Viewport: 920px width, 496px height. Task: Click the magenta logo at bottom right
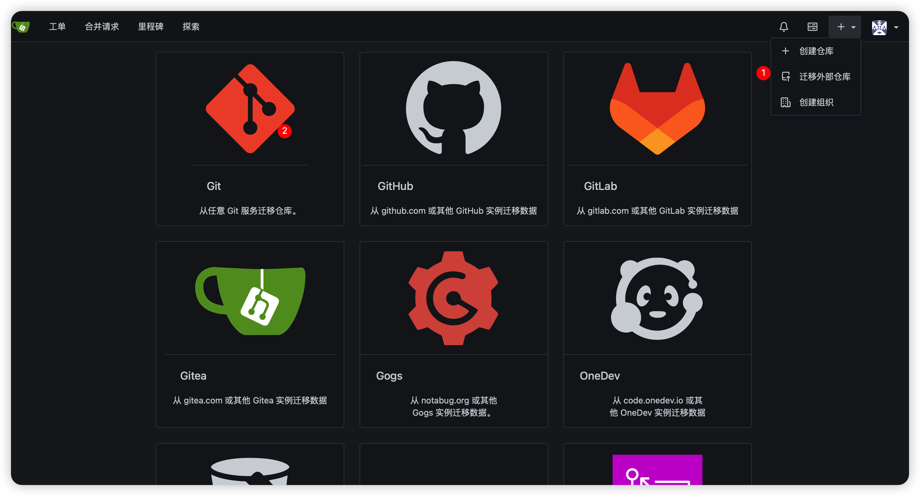pyautogui.click(x=657, y=469)
